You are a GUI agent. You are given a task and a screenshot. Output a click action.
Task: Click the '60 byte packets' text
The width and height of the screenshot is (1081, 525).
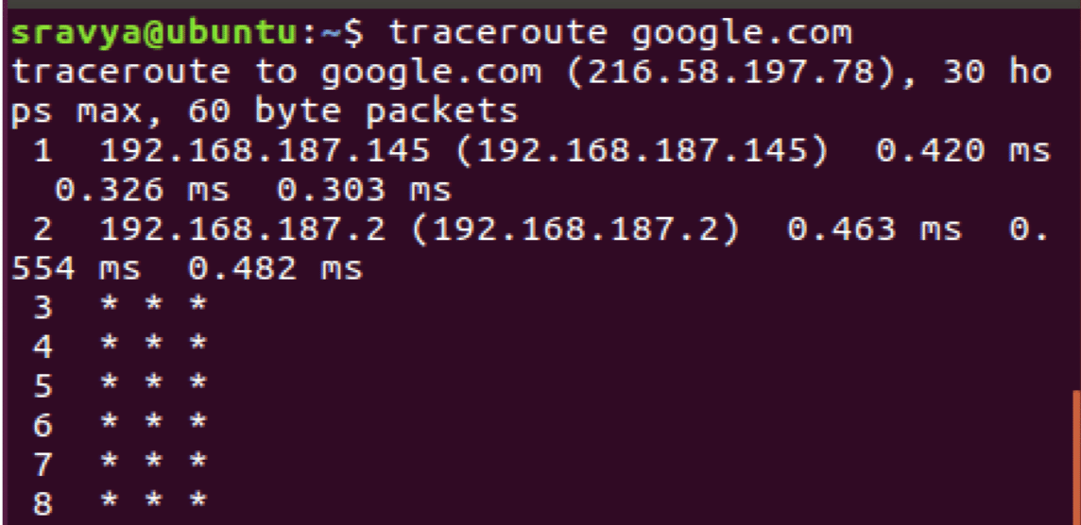click(x=353, y=112)
